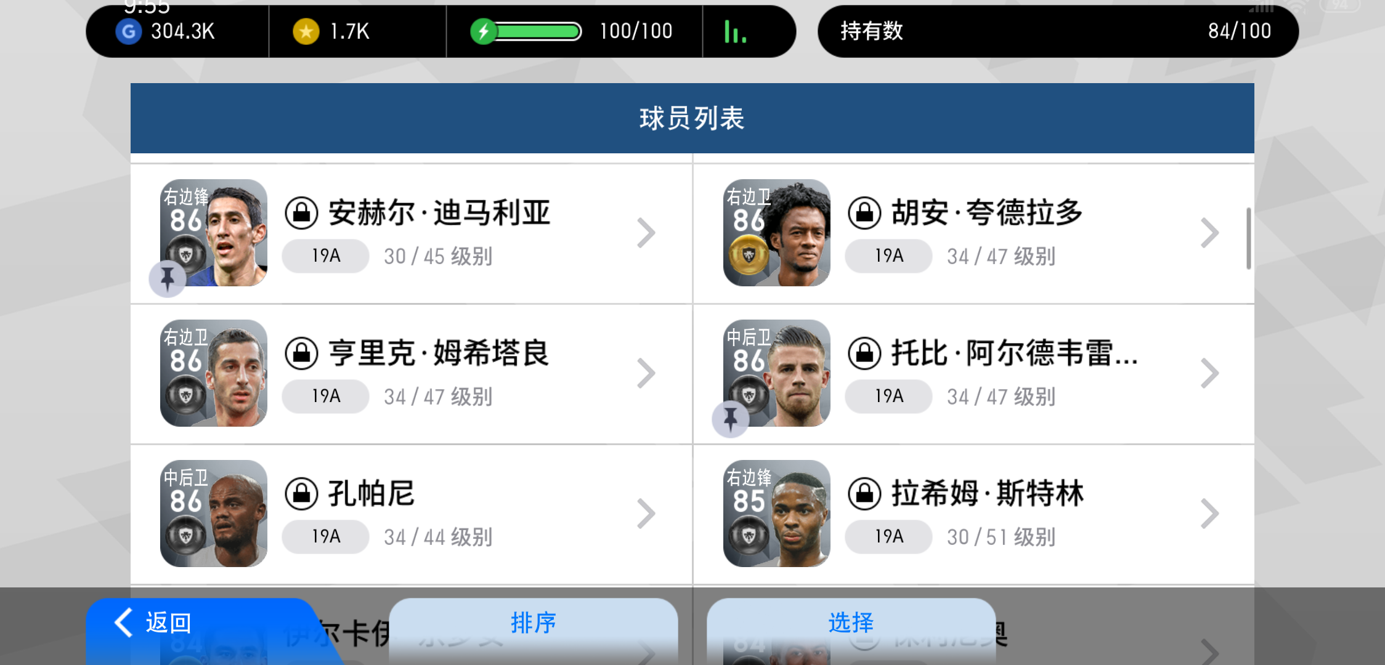This screenshot has width=1385, height=665.
Task: Toggle the lock on 胡安·夸德拉多
Action: pos(864,213)
